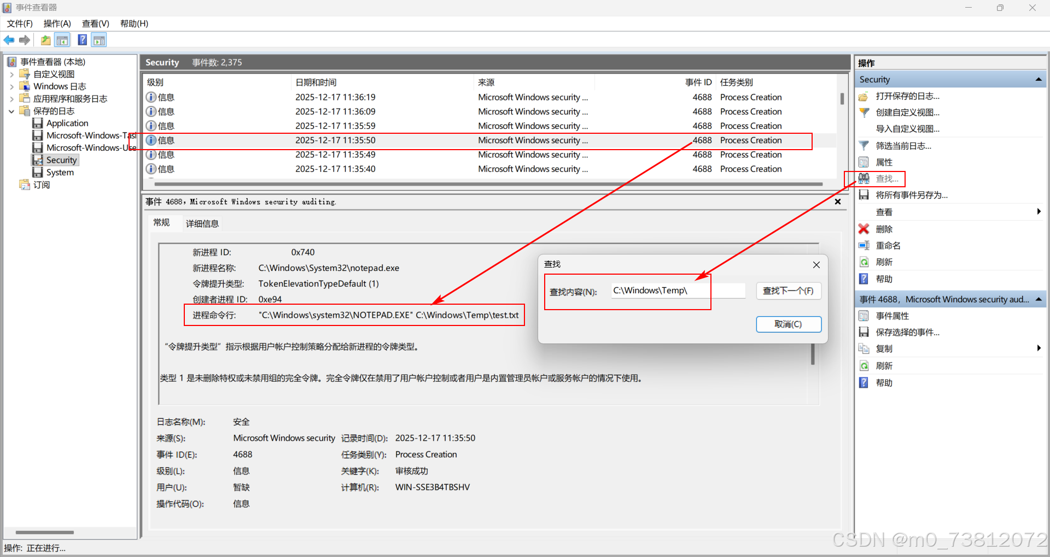Expand the 应用程序和服务日志 tree node
Viewport: 1050px width, 557px height.
(11, 99)
